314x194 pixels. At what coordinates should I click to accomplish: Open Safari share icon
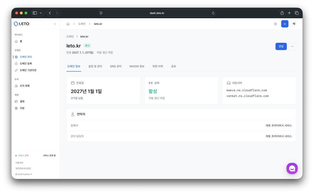click(x=282, y=13)
